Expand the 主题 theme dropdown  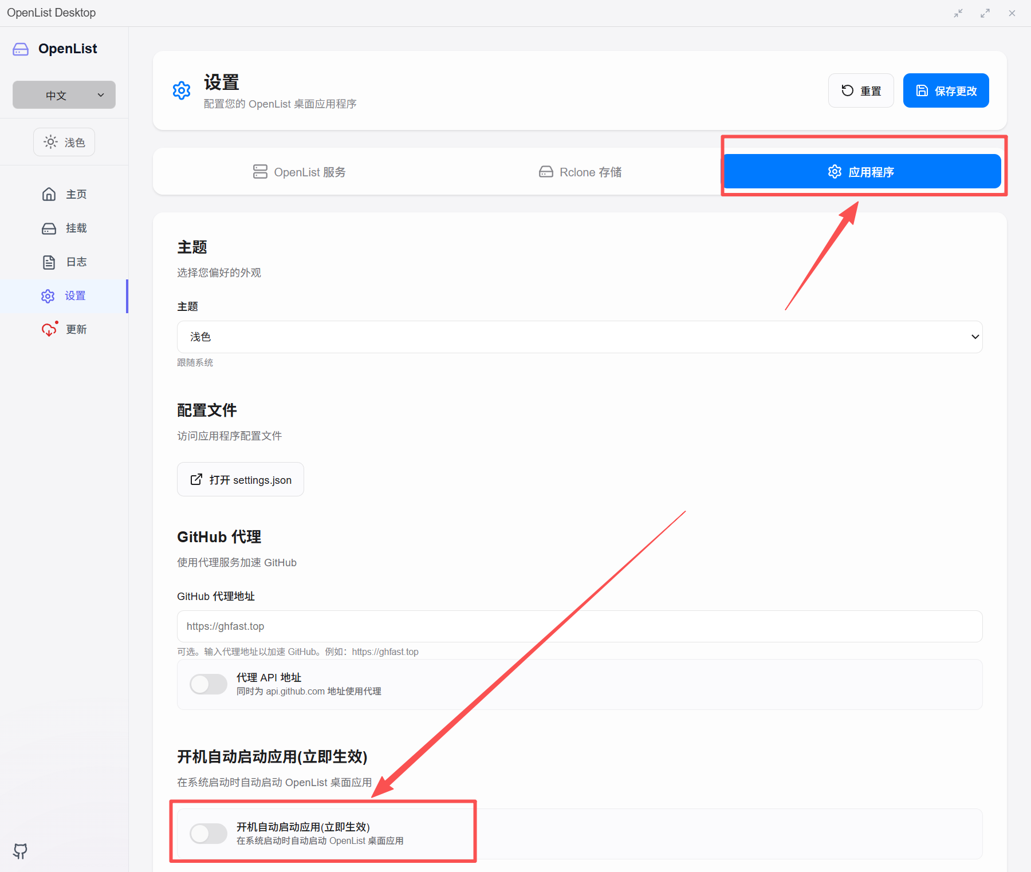tap(579, 337)
